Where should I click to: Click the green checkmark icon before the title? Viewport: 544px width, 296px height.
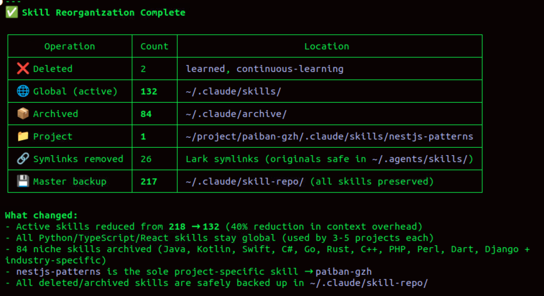point(12,13)
